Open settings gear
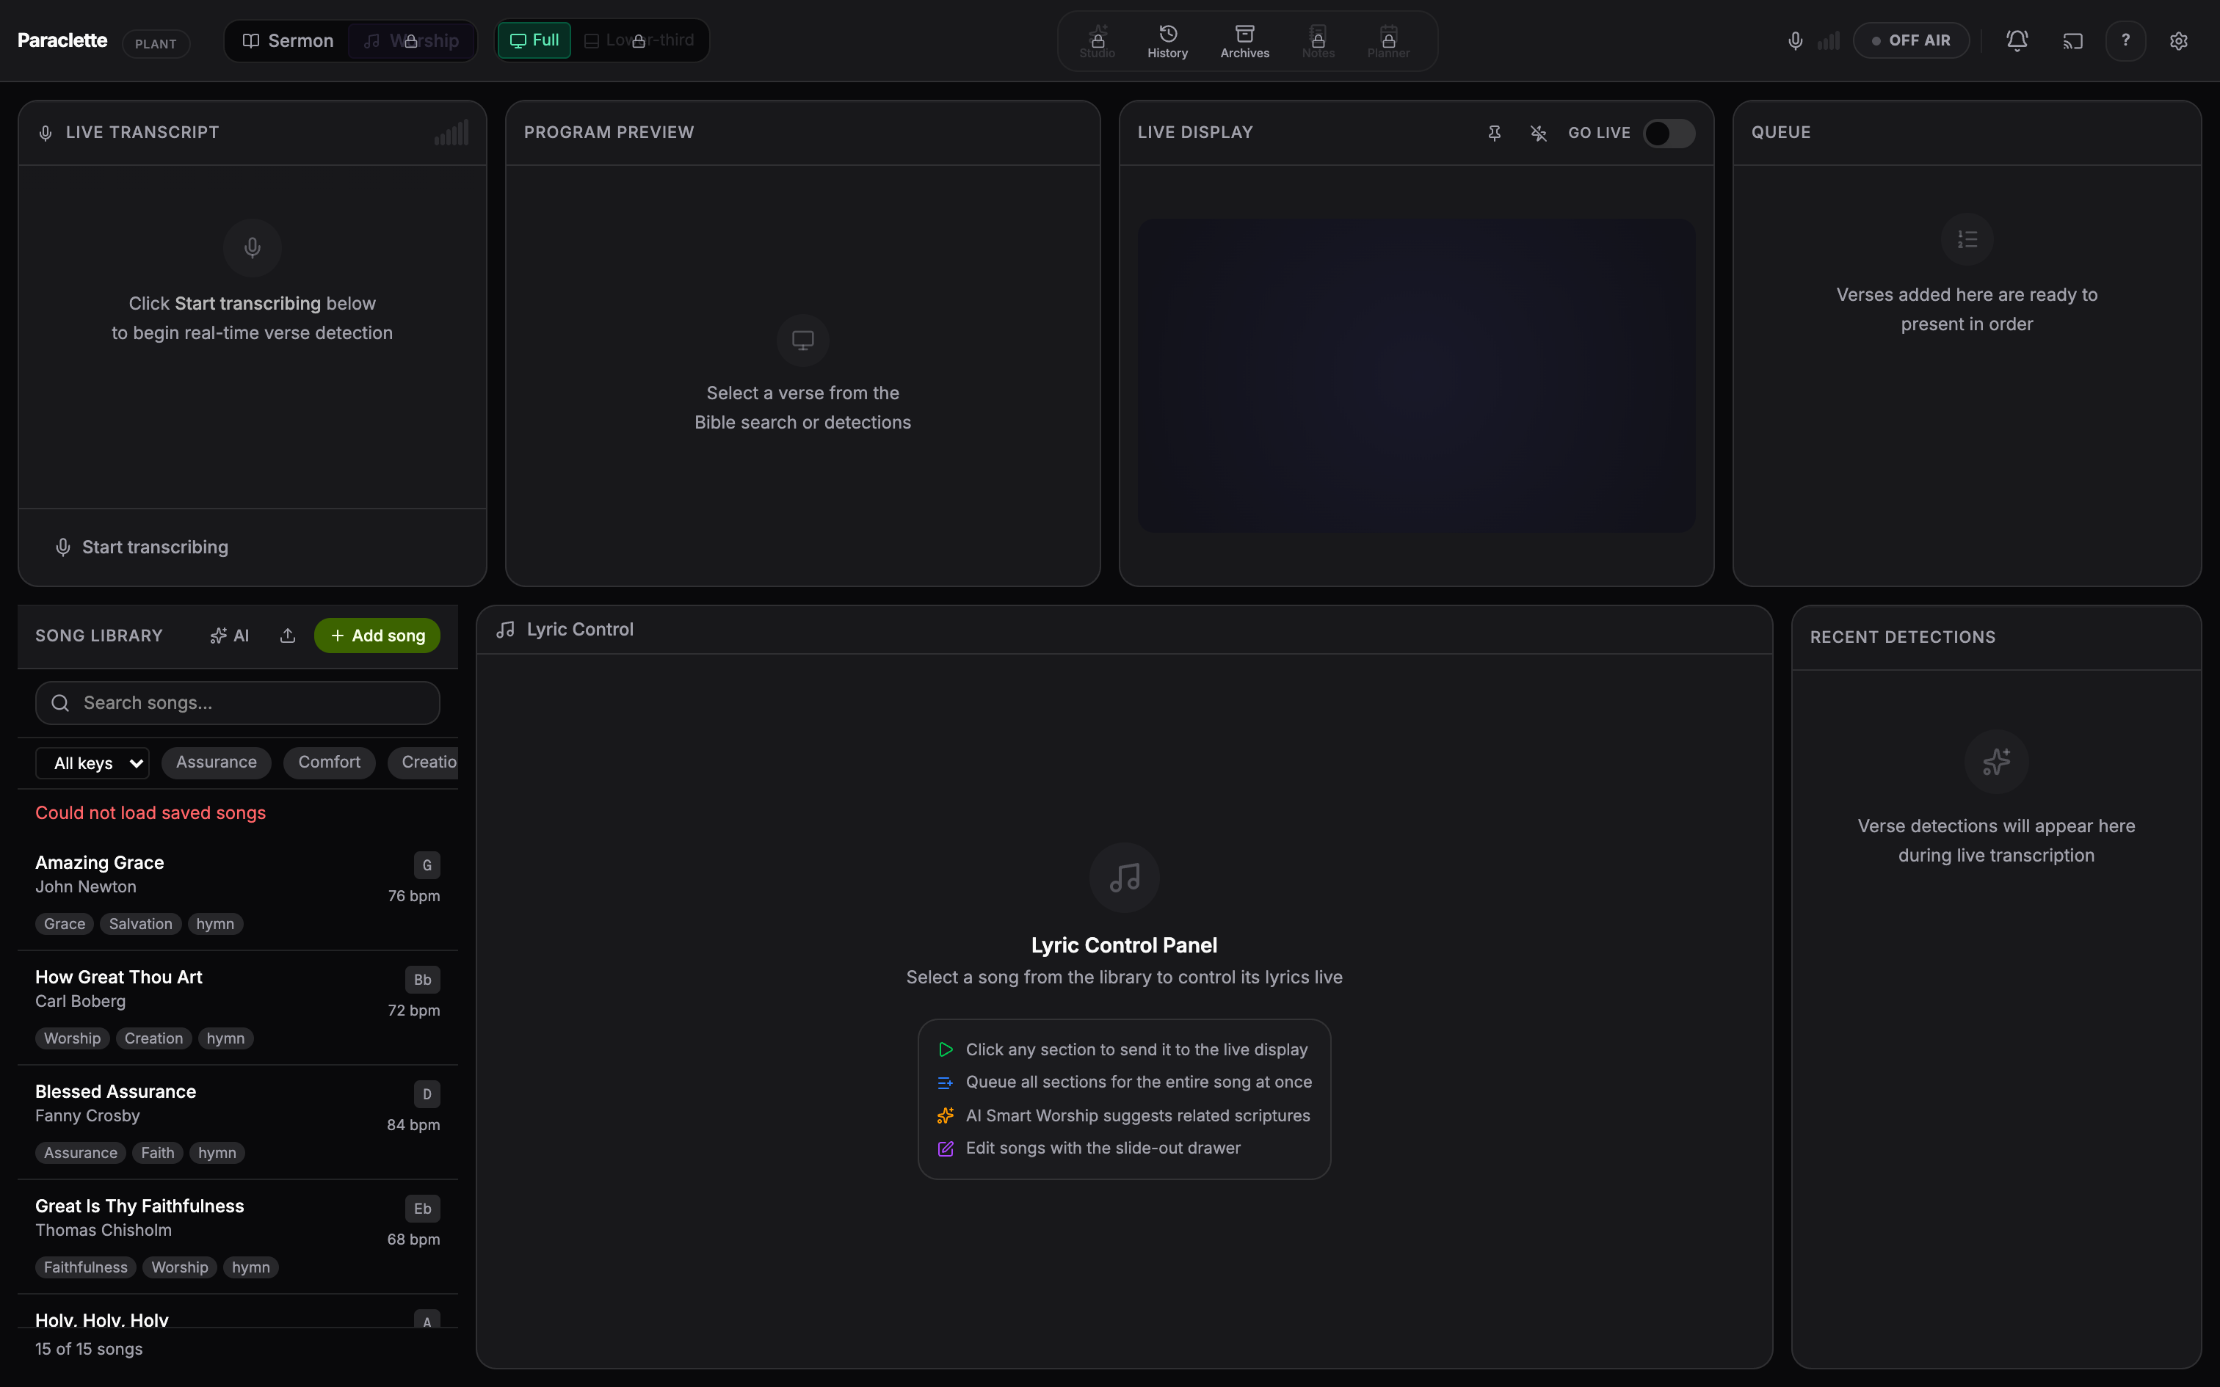Viewport: 2220px width, 1387px height. coord(2179,40)
